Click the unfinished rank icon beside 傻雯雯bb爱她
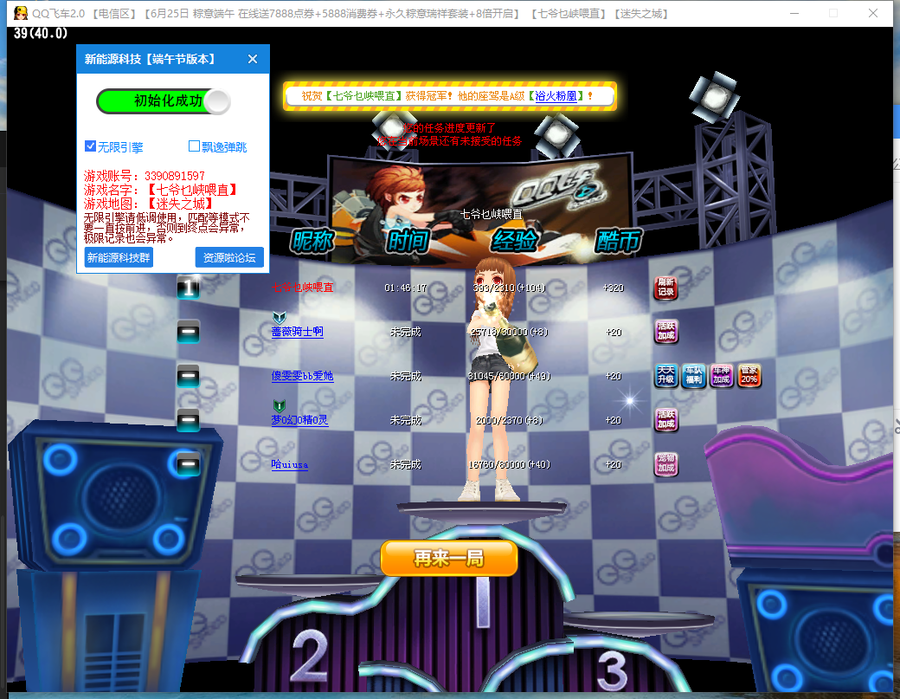This screenshot has height=699, width=900. pyautogui.click(x=189, y=376)
